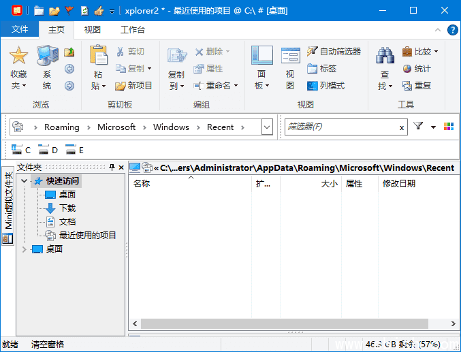Pin the 文件夹 folder panel

(x=112, y=167)
